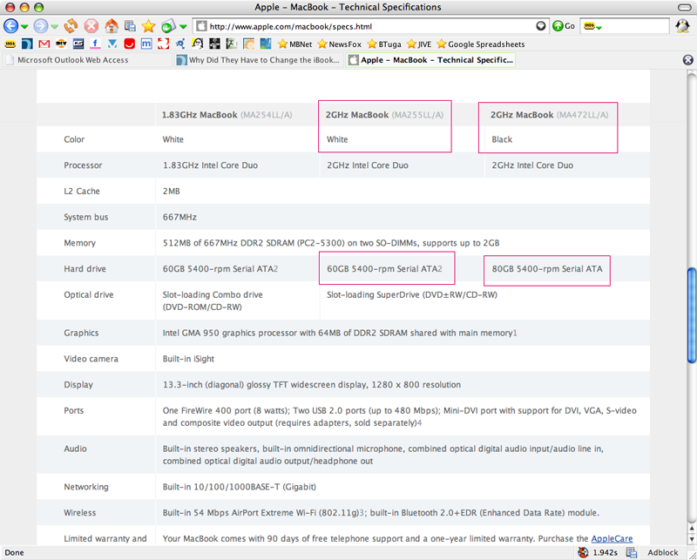Click the Fasterfox icon in status bar
Image resolution: width=697 pixels, height=560 pixels.
coord(583,552)
